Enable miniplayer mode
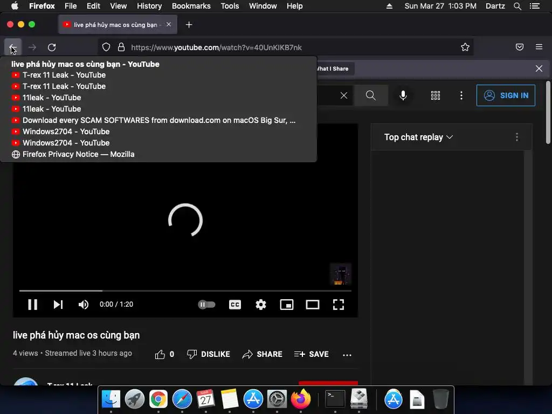 [287, 305]
